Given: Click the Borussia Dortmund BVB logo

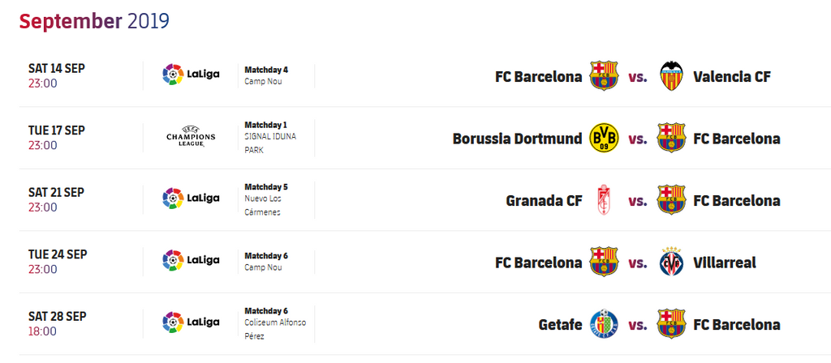Looking at the screenshot, I should 604,138.
